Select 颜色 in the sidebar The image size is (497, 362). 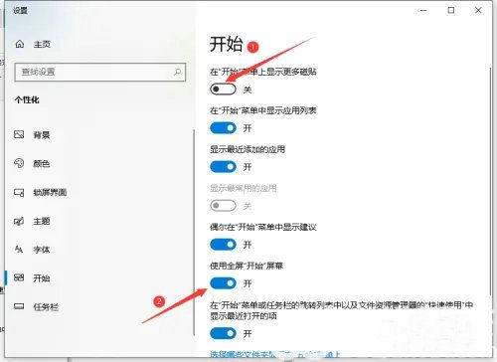pyautogui.click(x=42, y=163)
